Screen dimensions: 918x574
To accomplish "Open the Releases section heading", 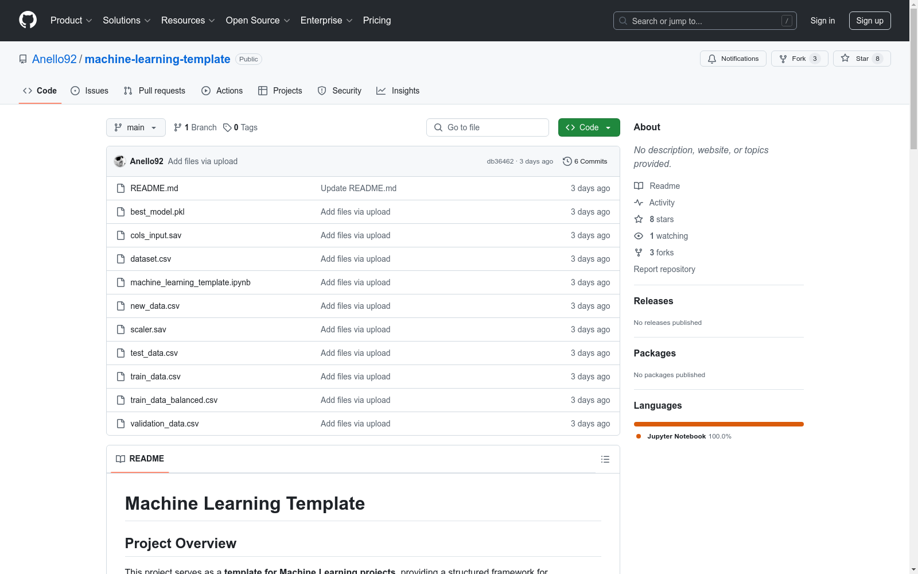I will point(654,301).
